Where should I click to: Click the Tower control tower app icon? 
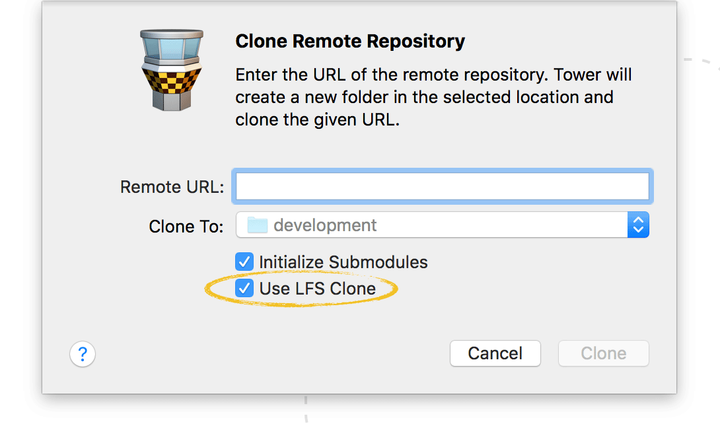(x=171, y=69)
